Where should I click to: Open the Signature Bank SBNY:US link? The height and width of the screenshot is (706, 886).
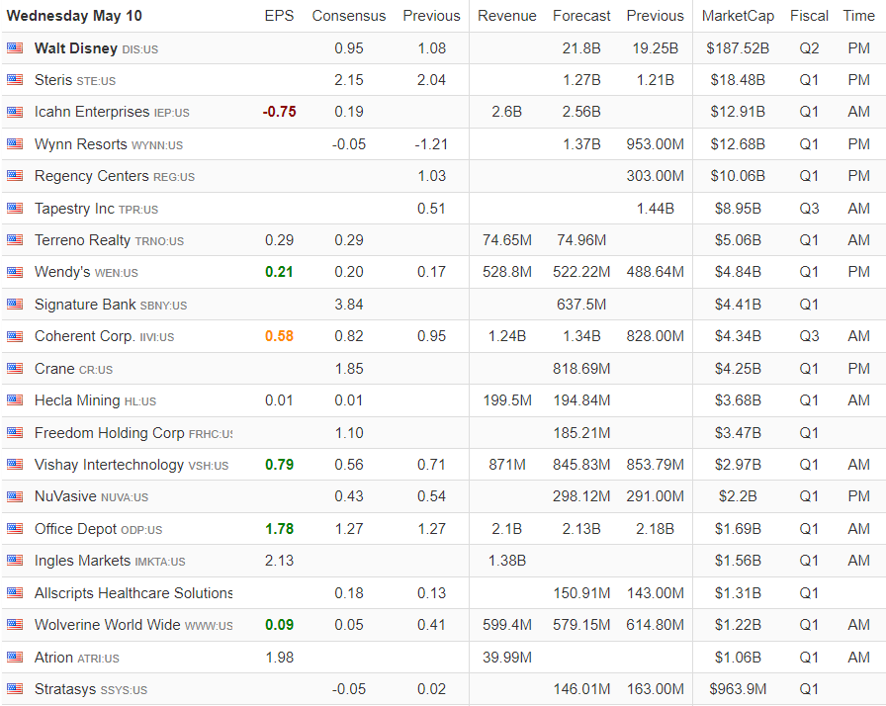coord(111,305)
